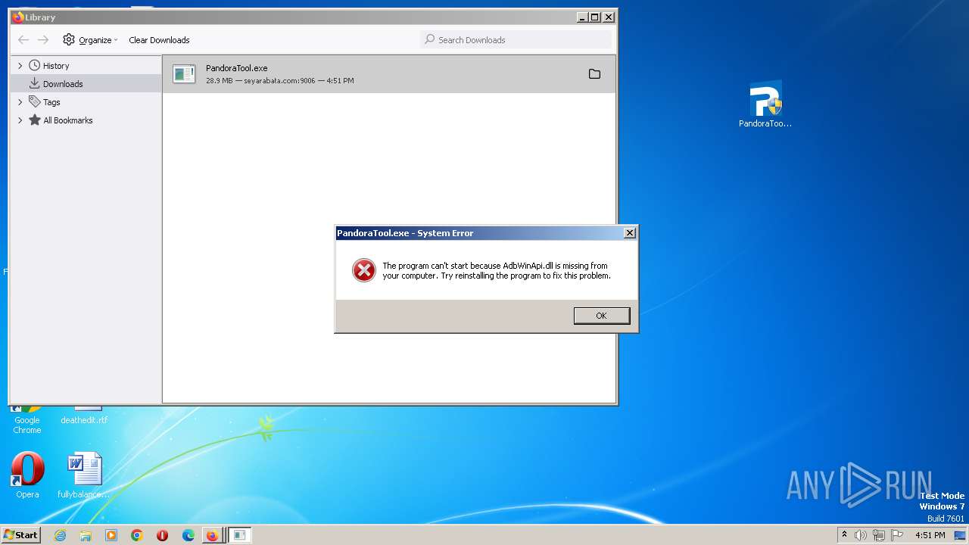Select Downloads in the sidebar

click(63, 84)
